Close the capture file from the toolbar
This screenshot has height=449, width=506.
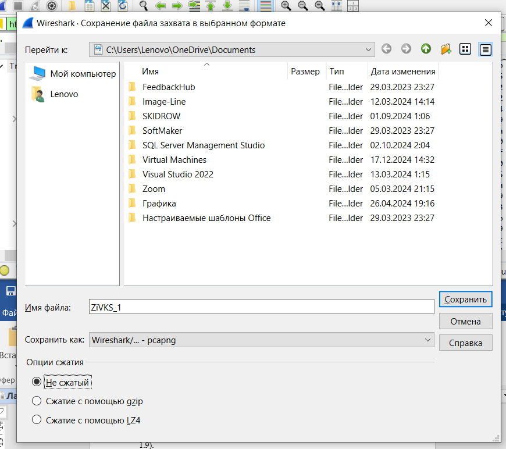(106, 5)
